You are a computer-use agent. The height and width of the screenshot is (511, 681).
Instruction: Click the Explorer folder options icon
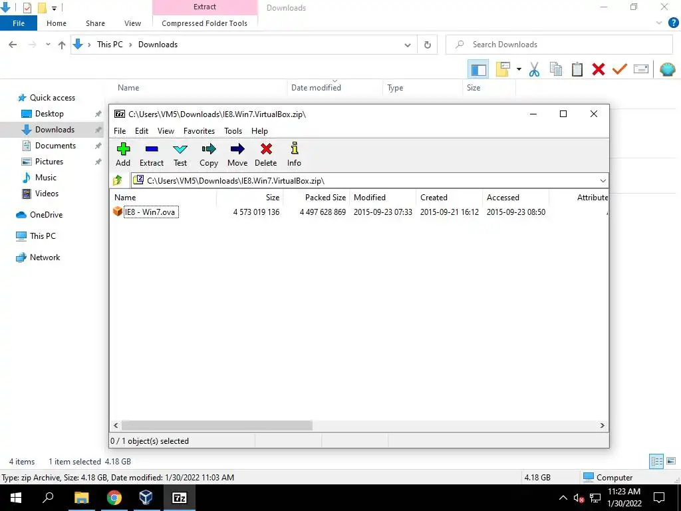[x=503, y=69]
